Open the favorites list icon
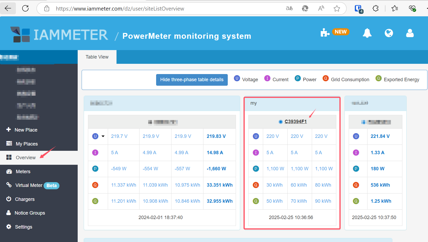Image resolution: width=428 pixels, height=242 pixels. (395, 8)
